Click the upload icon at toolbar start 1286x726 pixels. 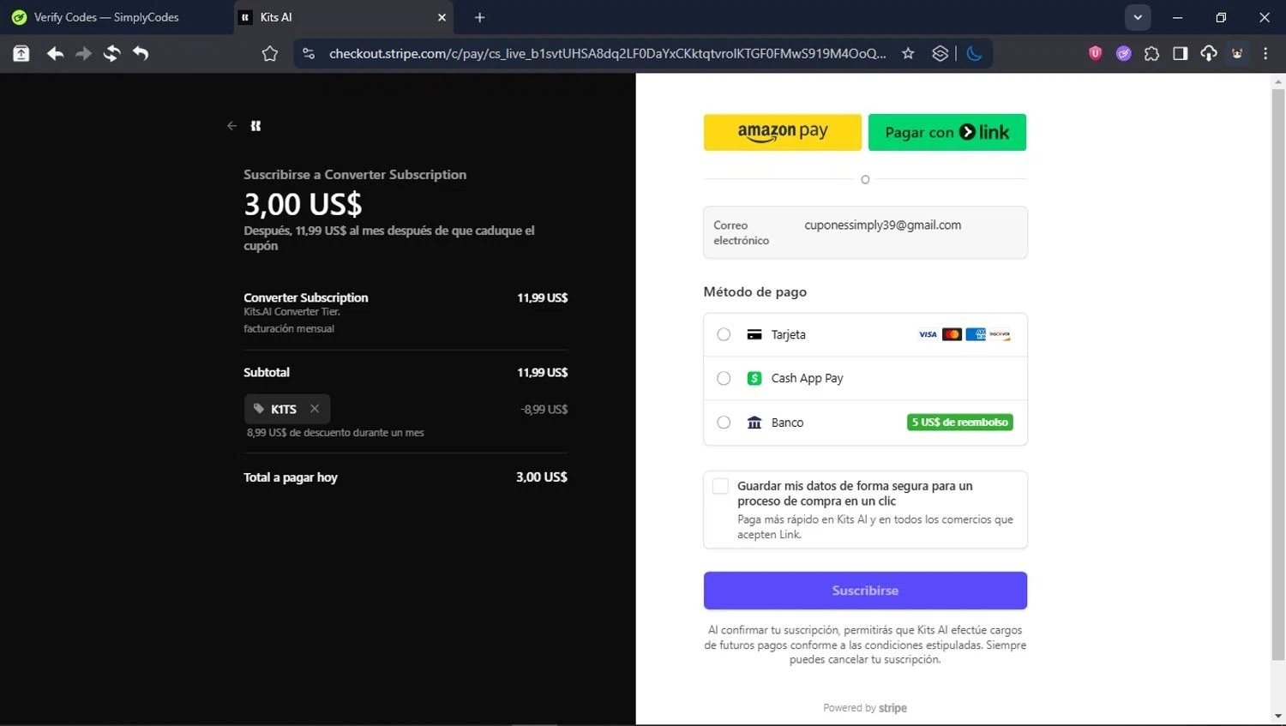(x=21, y=53)
